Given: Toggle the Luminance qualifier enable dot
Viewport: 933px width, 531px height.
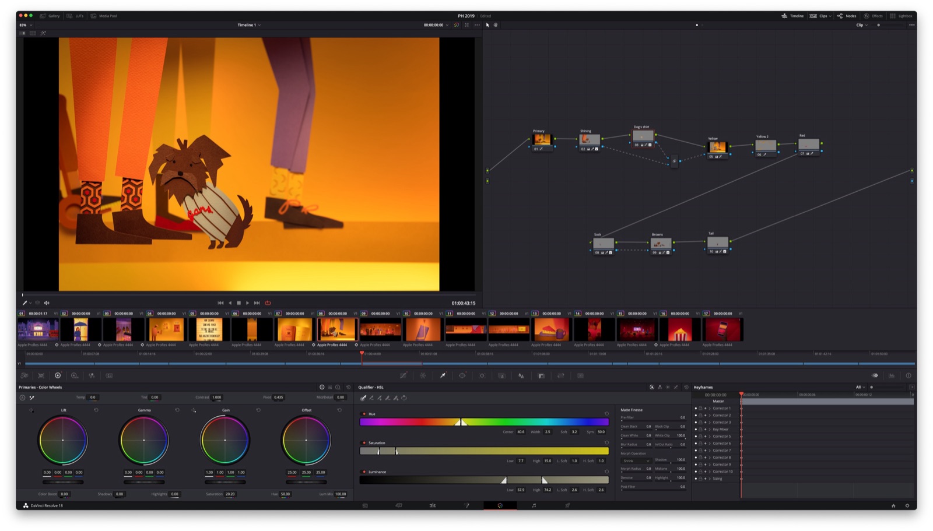Looking at the screenshot, I should click(364, 472).
